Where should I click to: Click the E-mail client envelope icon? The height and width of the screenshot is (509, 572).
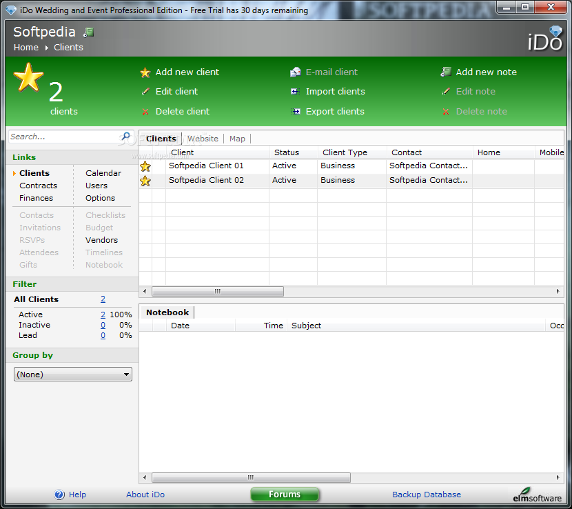[295, 72]
